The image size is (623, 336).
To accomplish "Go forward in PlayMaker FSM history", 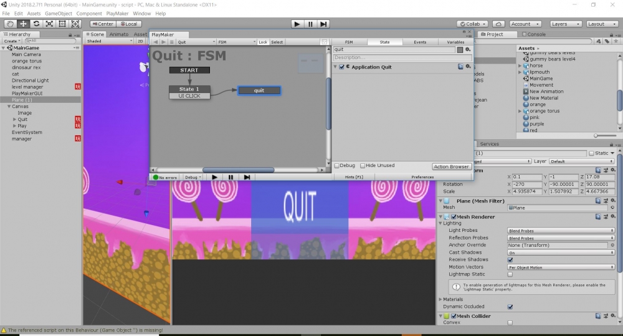I will [163, 42].
